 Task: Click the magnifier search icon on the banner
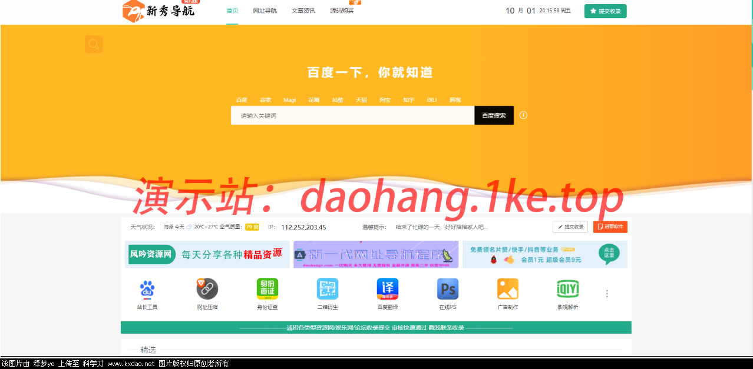93,44
